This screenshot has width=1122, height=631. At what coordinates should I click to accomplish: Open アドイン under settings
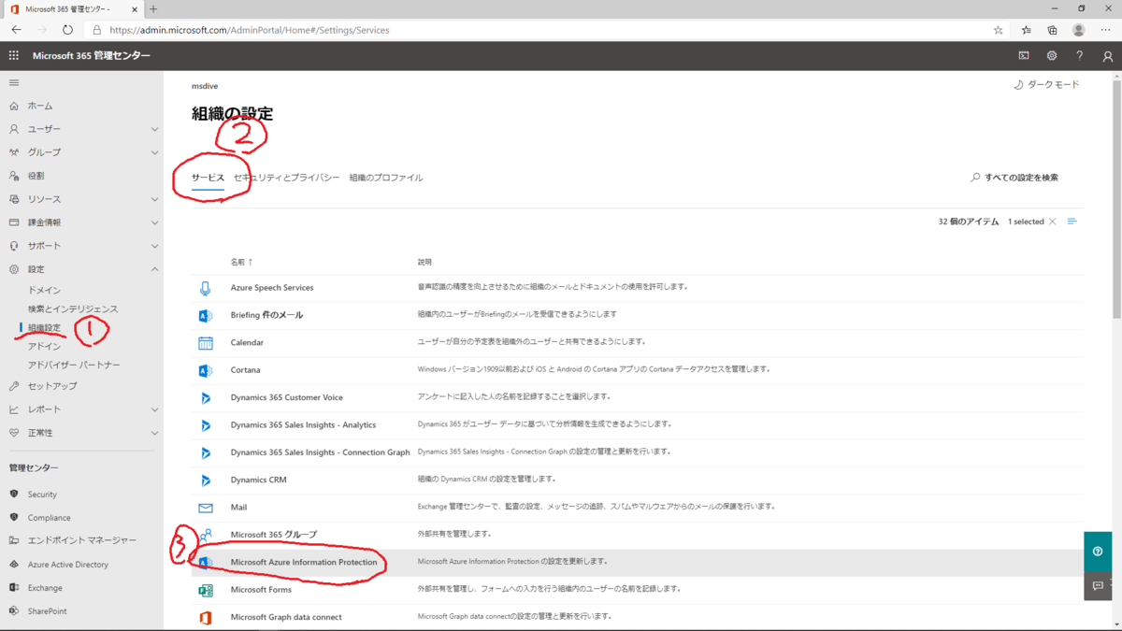coord(44,347)
